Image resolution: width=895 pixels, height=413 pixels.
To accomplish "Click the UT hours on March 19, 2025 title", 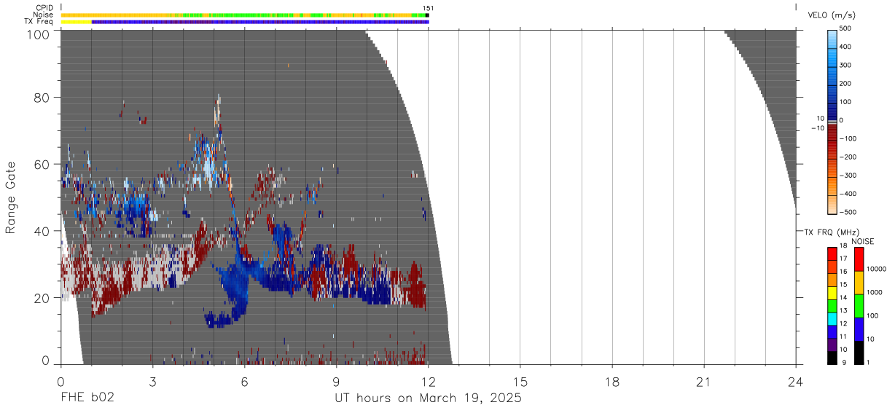I will click(428, 398).
